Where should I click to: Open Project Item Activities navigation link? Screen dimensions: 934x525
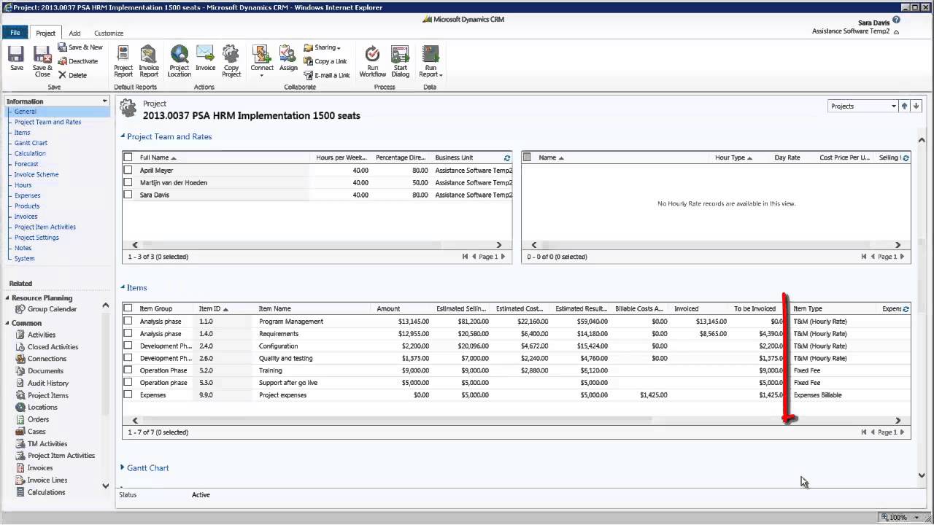45,227
